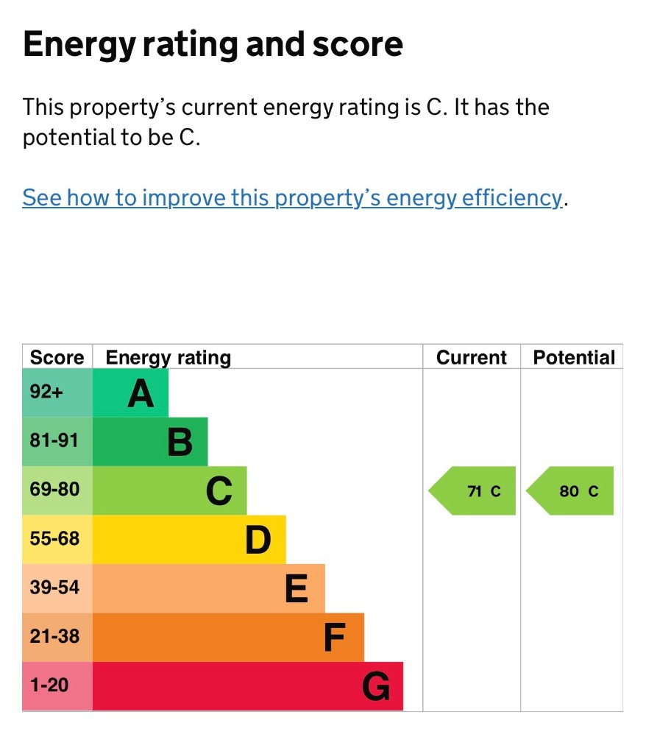
Task: Click the 1-20 score cell
Action: pos(57,686)
